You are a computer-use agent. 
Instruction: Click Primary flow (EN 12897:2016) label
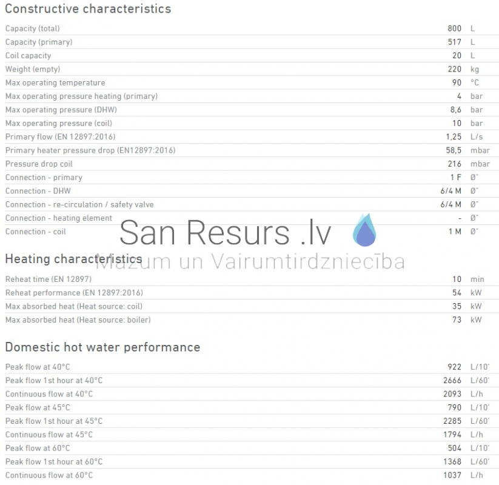[x=61, y=137]
